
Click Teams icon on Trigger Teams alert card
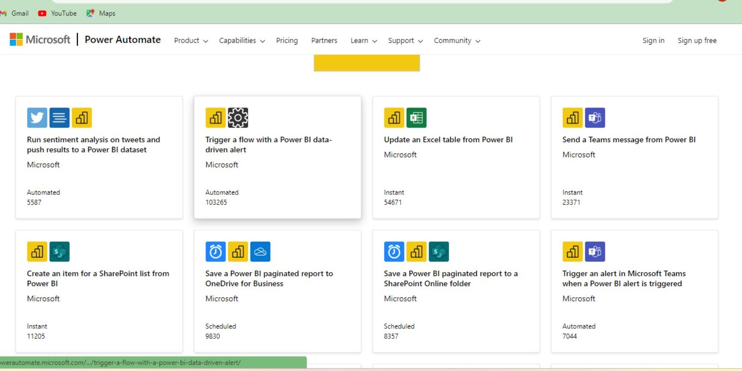(595, 252)
